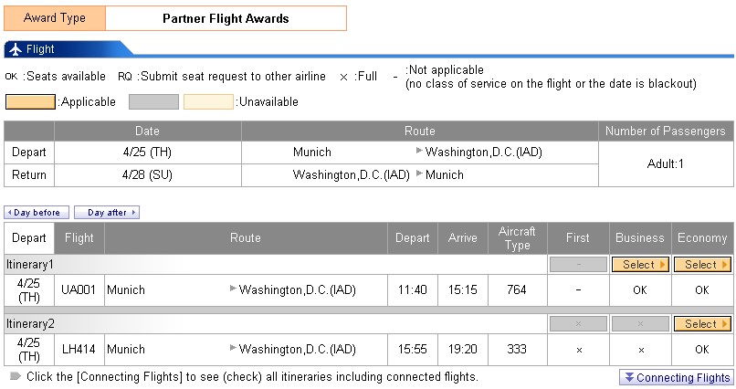Click the gray Unavailable color swatch
736x389 pixels.
[153, 101]
